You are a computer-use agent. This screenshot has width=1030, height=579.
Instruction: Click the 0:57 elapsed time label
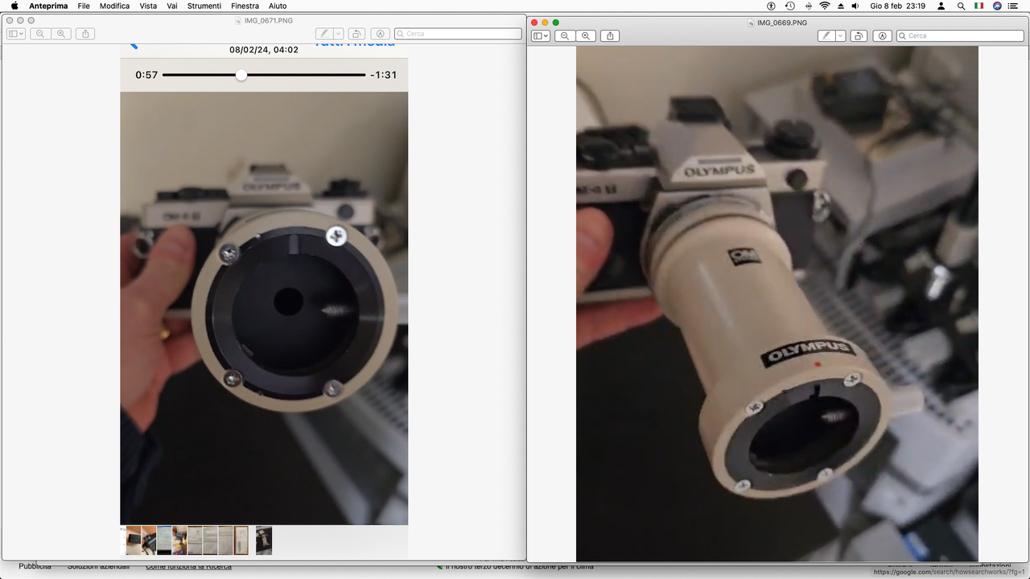pos(146,75)
